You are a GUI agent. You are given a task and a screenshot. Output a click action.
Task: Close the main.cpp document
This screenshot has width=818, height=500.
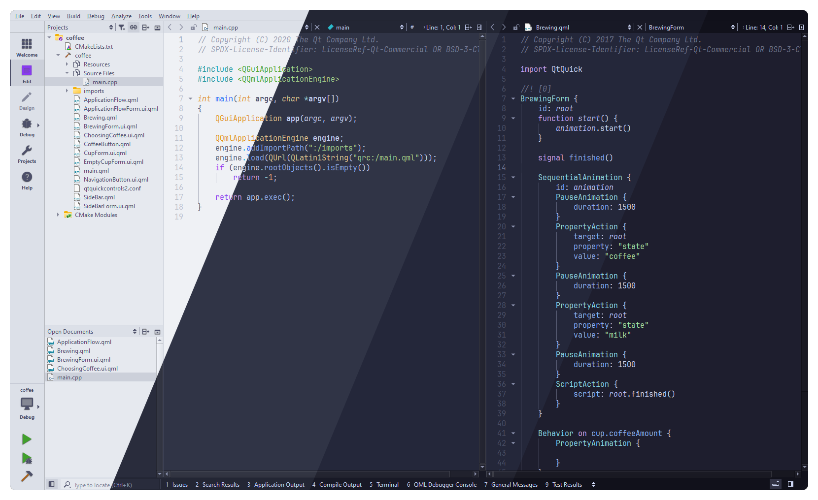(317, 28)
